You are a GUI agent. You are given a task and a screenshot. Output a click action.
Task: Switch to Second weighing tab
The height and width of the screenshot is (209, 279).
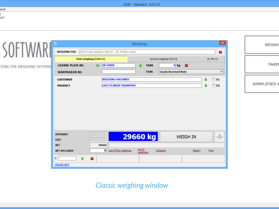164,59
